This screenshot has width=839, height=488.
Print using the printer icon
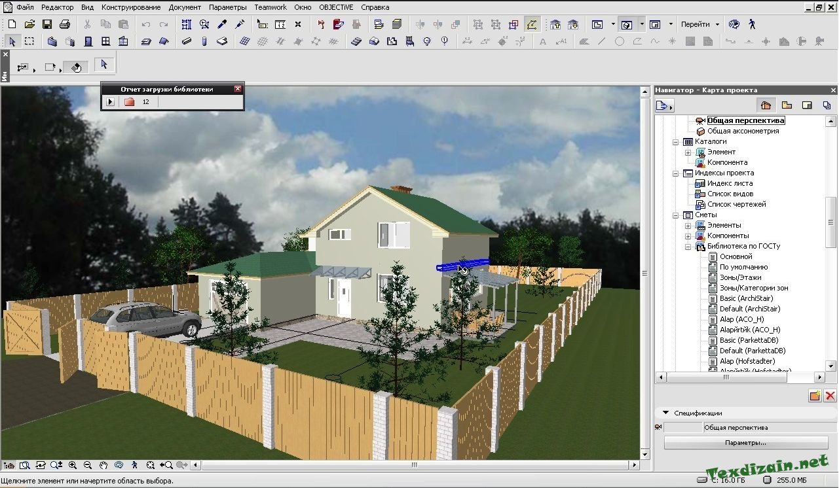pyautogui.click(x=65, y=24)
